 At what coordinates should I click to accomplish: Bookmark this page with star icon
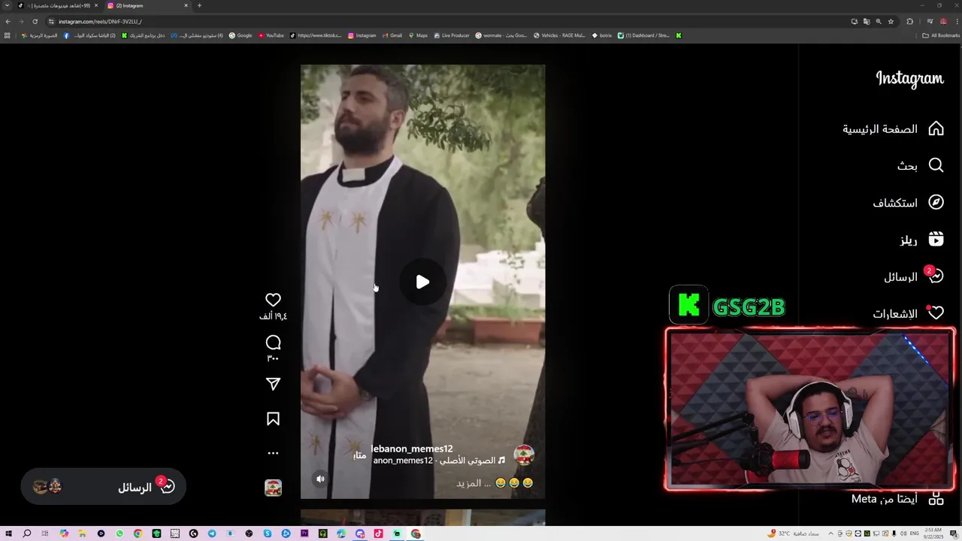[891, 21]
